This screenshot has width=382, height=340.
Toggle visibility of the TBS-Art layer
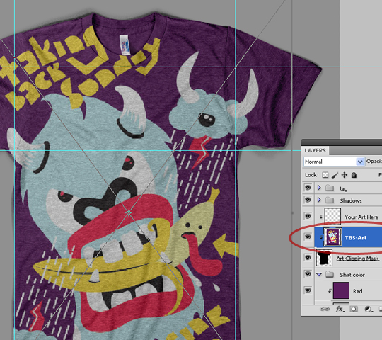pyautogui.click(x=308, y=237)
